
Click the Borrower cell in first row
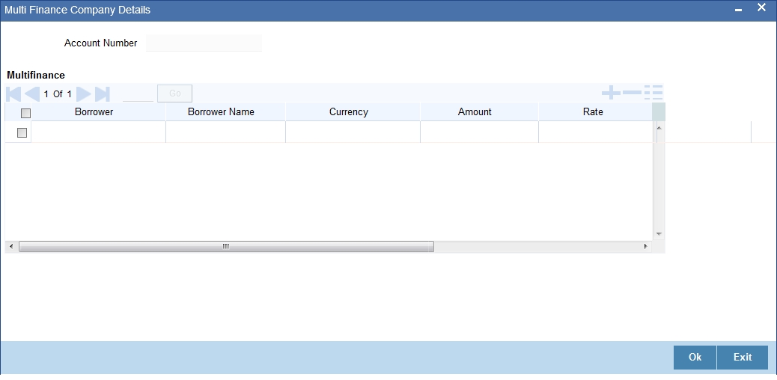tap(98, 132)
